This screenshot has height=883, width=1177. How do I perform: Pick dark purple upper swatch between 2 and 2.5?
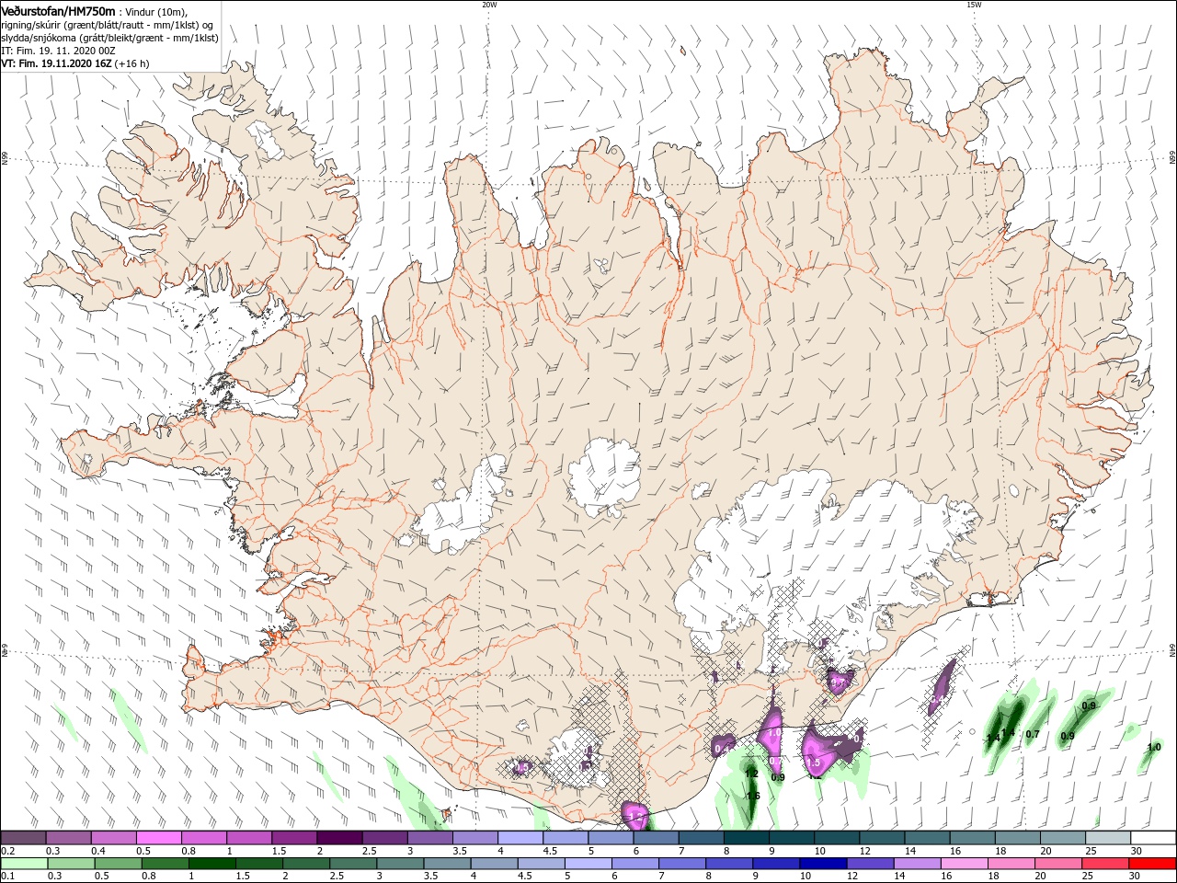338,838
